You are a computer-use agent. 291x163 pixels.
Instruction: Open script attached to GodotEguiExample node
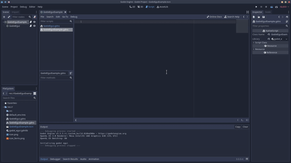click(x=31, y=22)
